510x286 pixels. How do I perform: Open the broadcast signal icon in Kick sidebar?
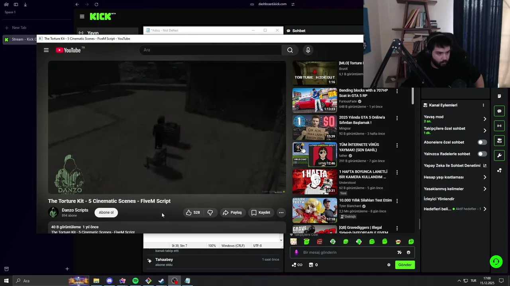tap(499, 126)
